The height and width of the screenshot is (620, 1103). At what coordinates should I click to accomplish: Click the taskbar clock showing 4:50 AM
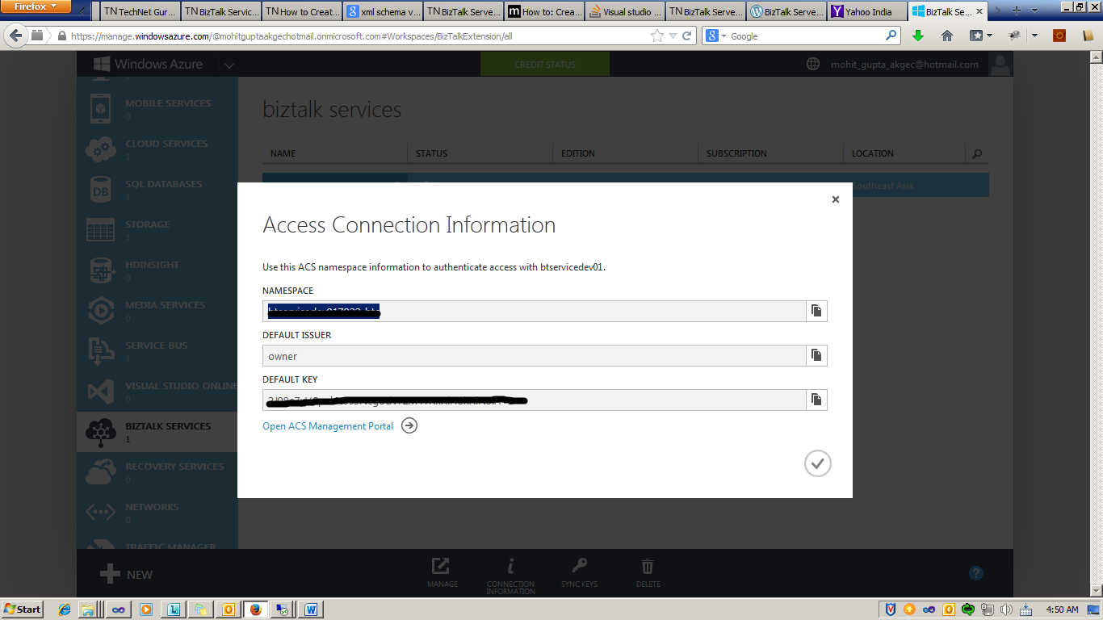[x=1062, y=610]
